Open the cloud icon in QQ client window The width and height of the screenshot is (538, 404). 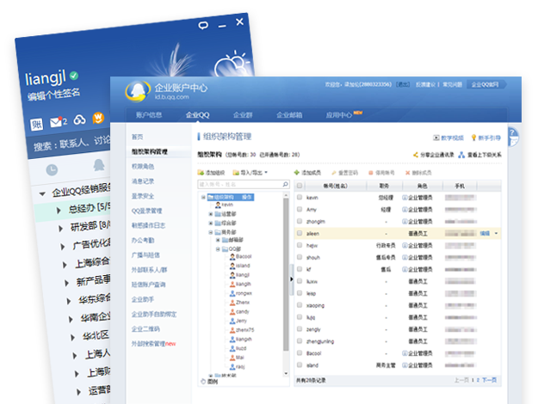tap(79, 120)
